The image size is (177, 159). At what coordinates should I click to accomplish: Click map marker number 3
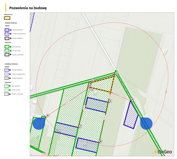pyautogui.click(x=117, y=73)
